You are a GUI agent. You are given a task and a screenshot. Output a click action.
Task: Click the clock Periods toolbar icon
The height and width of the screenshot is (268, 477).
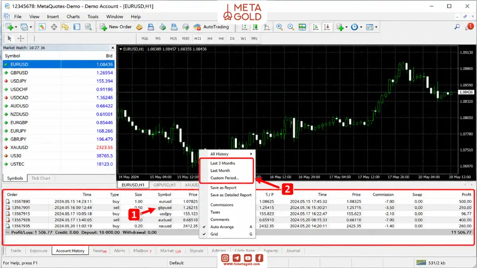[355, 27]
